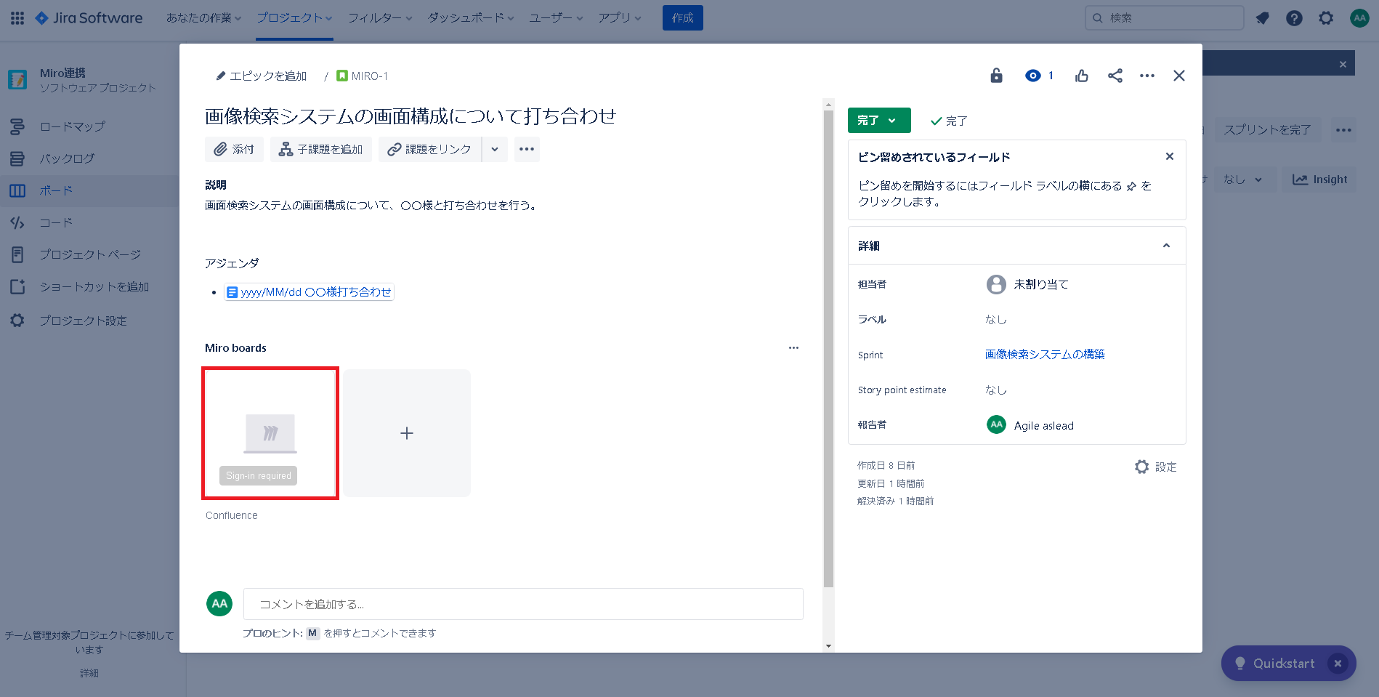Image resolution: width=1379 pixels, height=697 pixels.
Task: Toggle the watch issue eye icon
Action: coord(1032,76)
